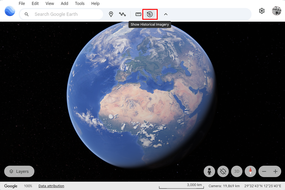Image resolution: width=285 pixels, height=190 pixels.
Task: Click the compass to reset north
Action: click(x=250, y=171)
